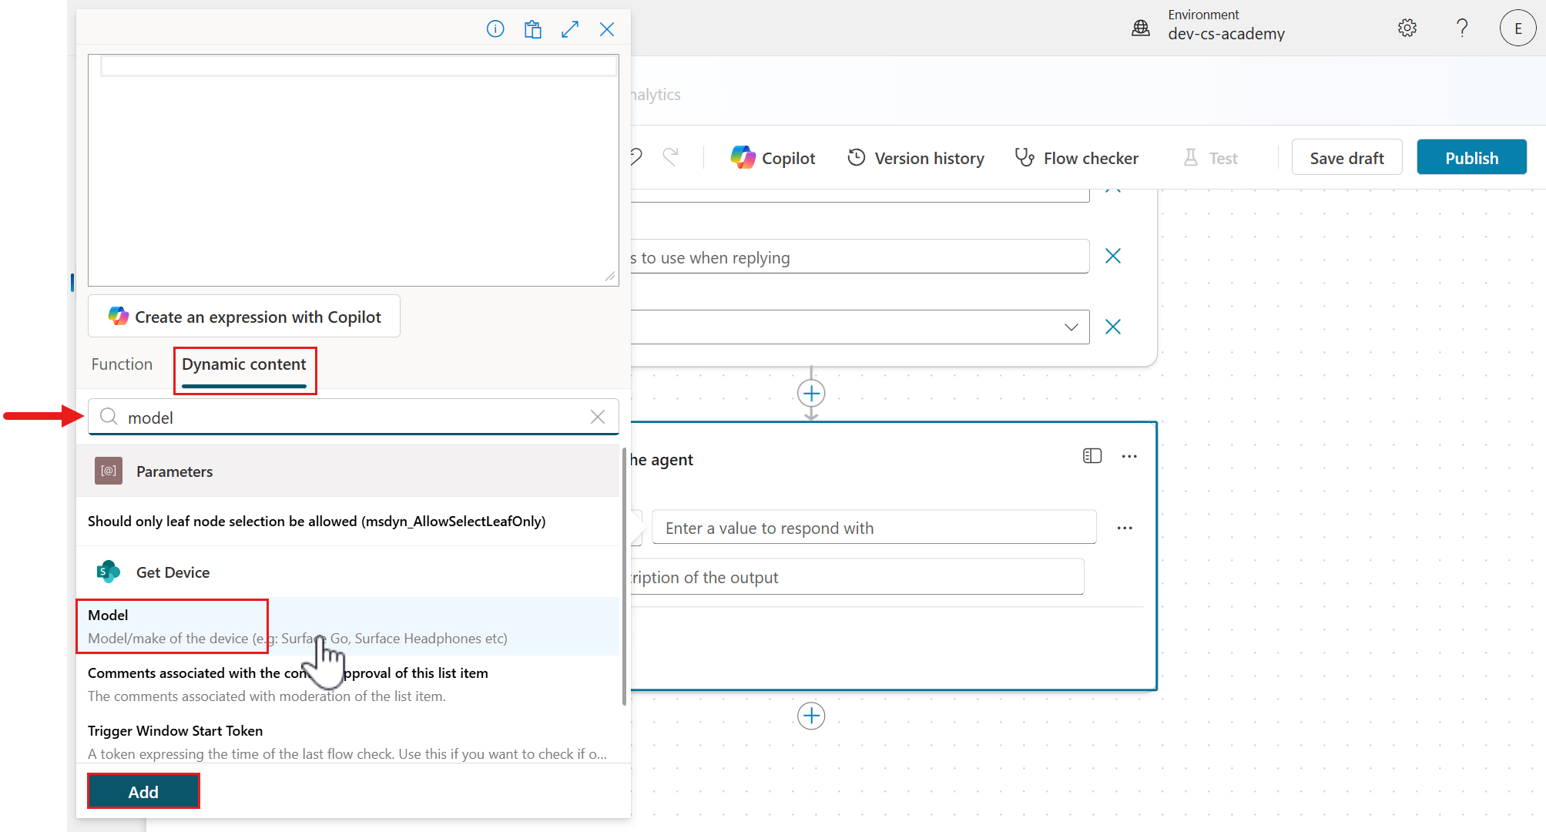Open Version history
This screenshot has width=1546, height=832.
click(x=915, y=157)
